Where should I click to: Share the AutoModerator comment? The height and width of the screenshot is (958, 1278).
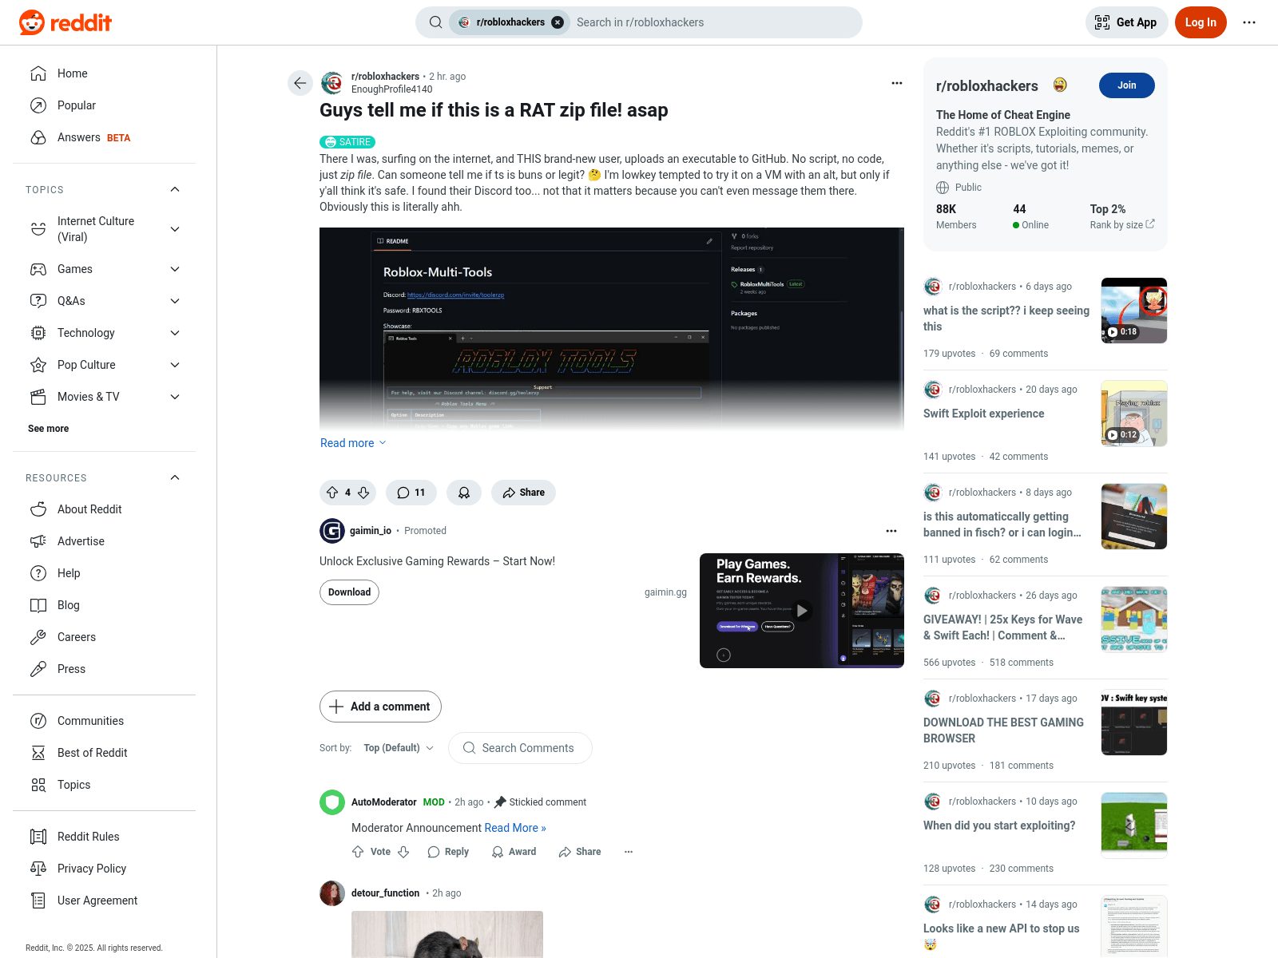(x=580, y=852)
